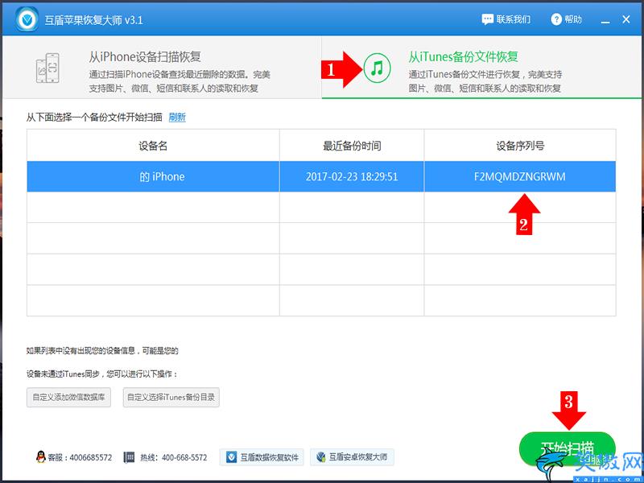Image resolution: width=644 pixels, height=483 pixels.
Task: Click 自定义添加微信数据库 button
Action: 68,397
